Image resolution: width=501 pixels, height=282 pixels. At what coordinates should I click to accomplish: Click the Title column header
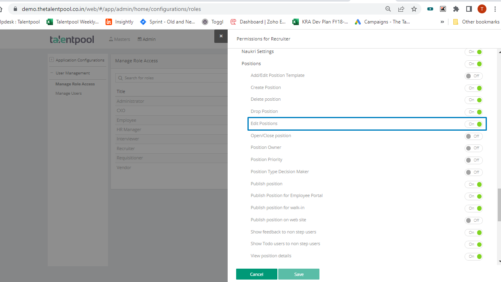click(x=121, y=91)
